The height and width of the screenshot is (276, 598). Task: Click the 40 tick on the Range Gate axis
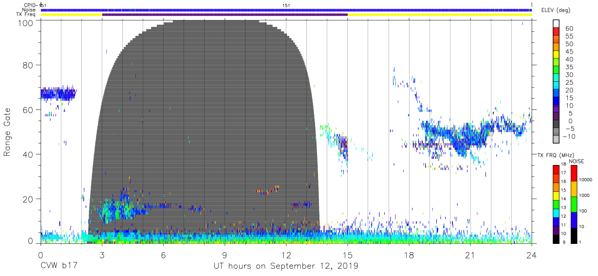click(x=27, y=154)
